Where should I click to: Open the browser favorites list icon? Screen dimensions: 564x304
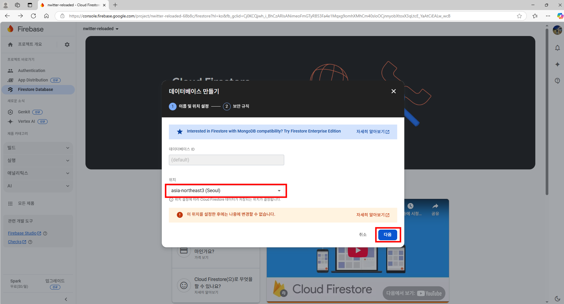point(535,16)
